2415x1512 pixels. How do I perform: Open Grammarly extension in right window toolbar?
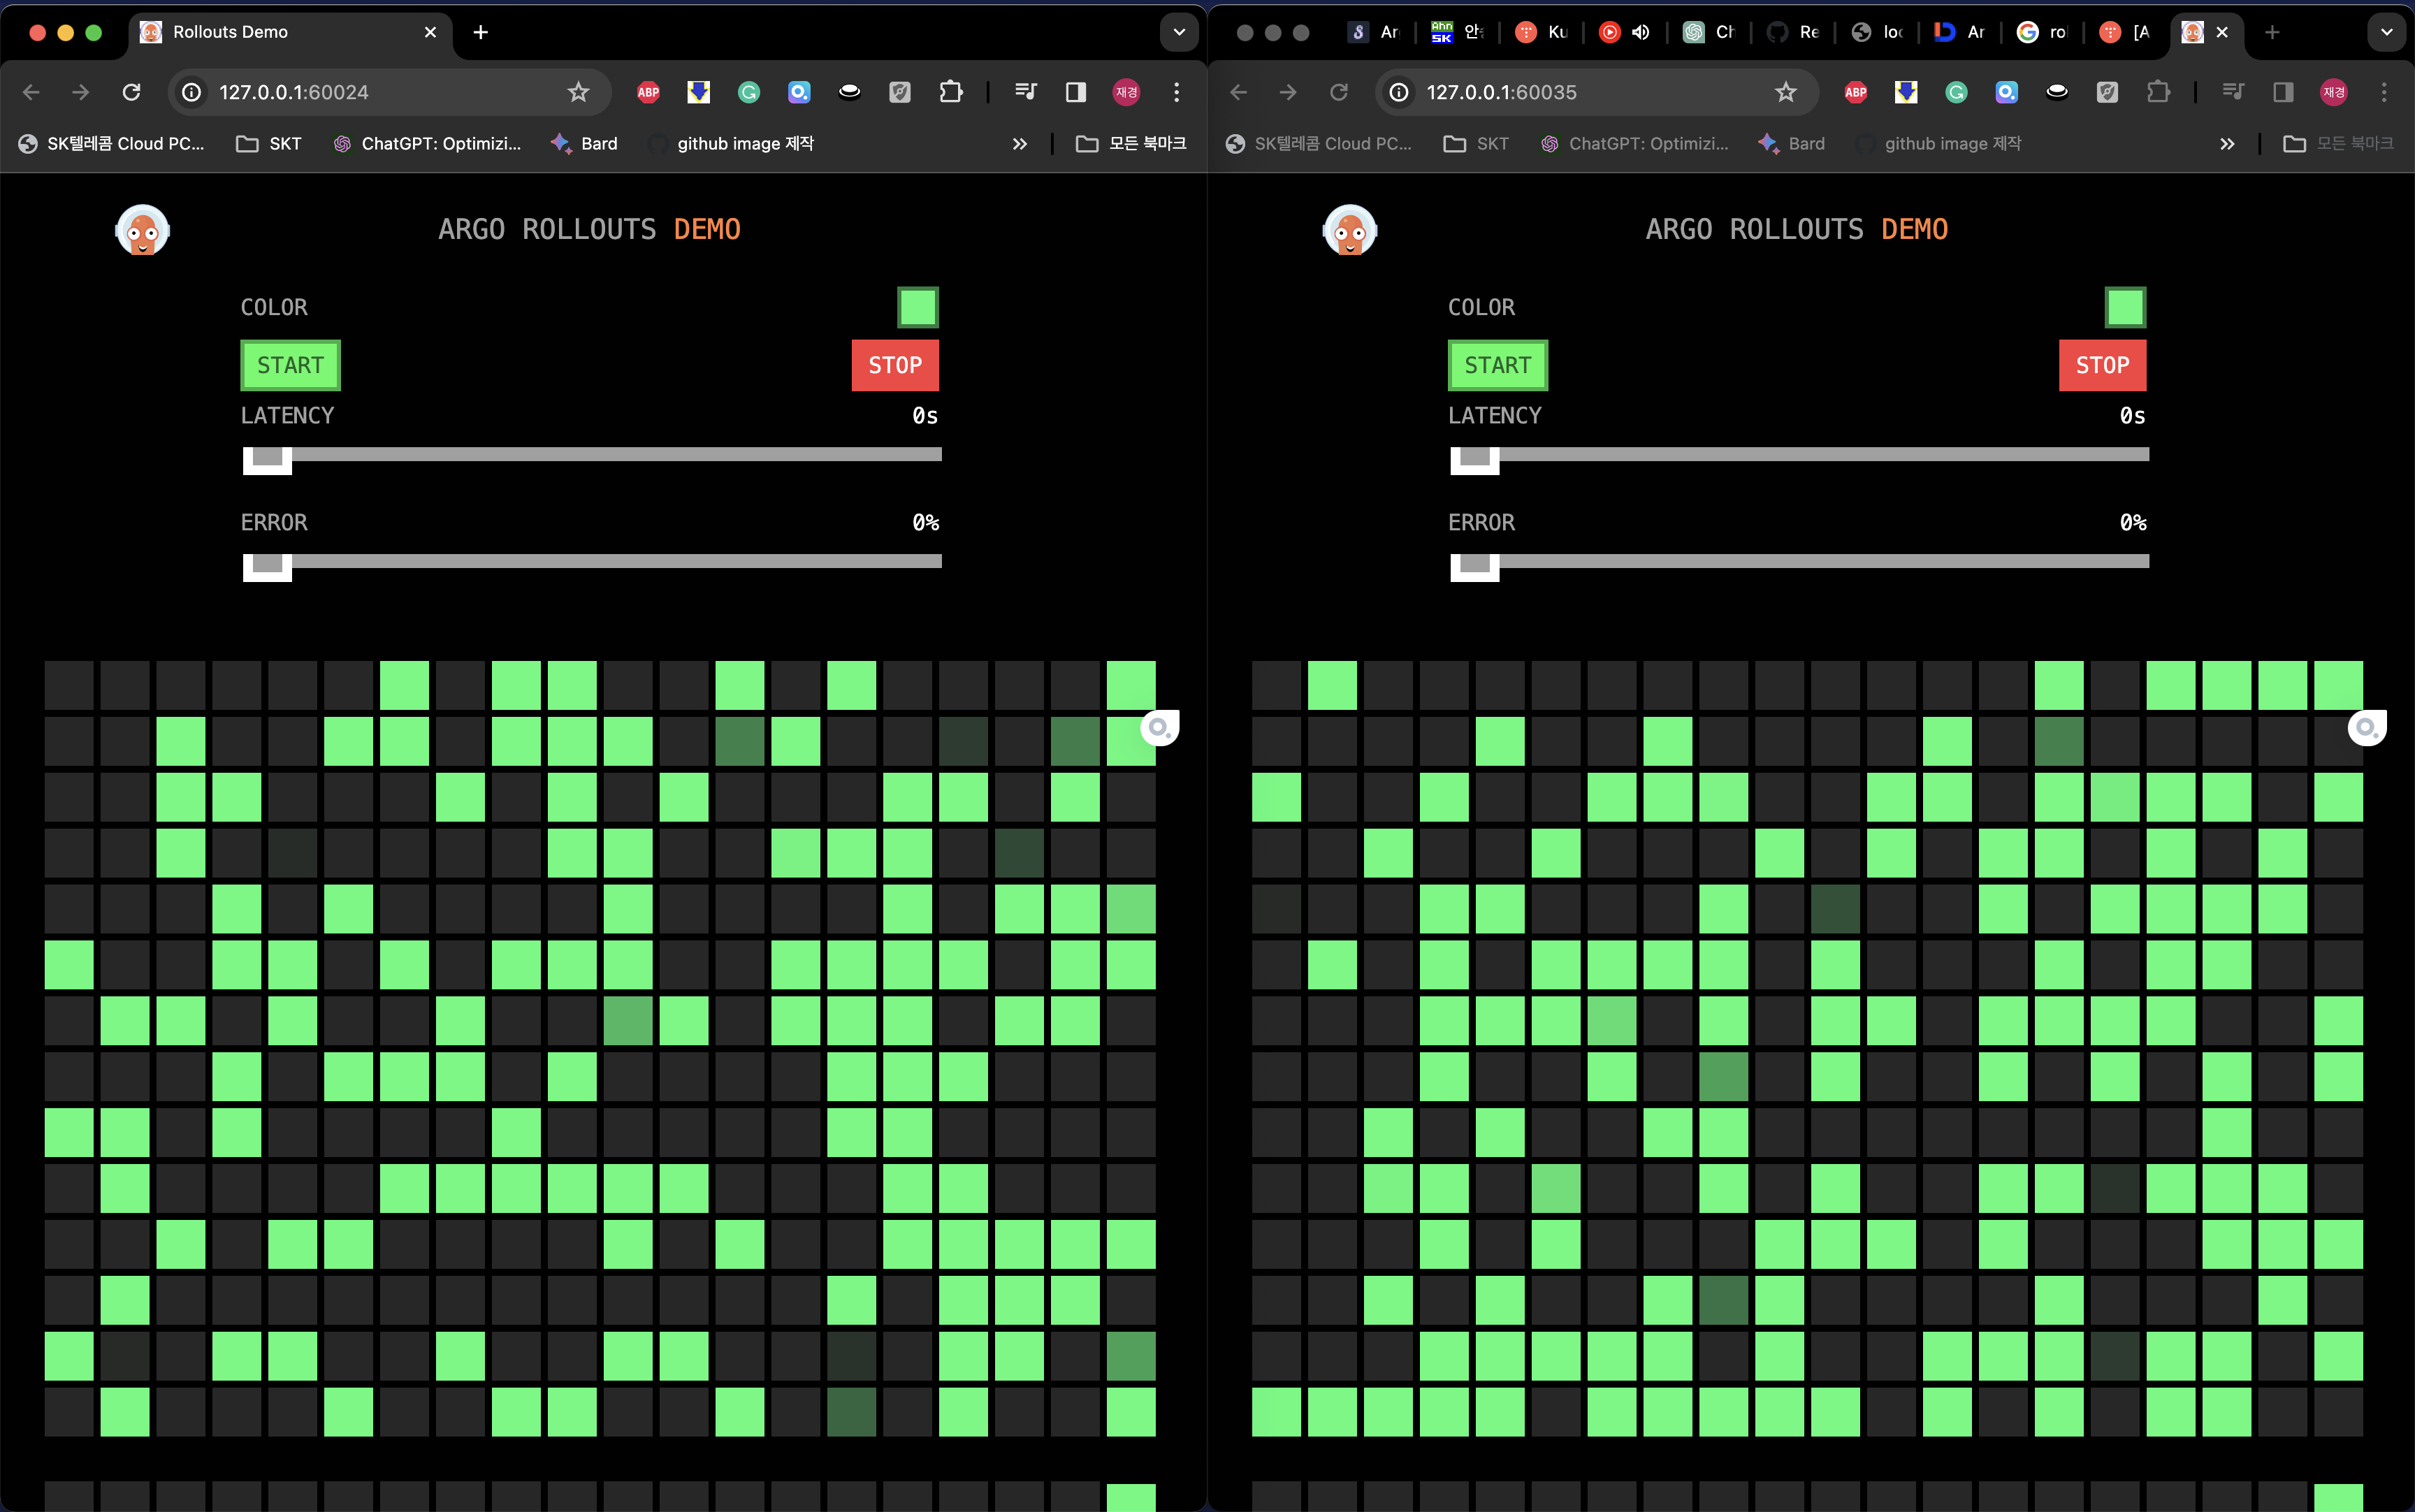[x=1957, y=92]
